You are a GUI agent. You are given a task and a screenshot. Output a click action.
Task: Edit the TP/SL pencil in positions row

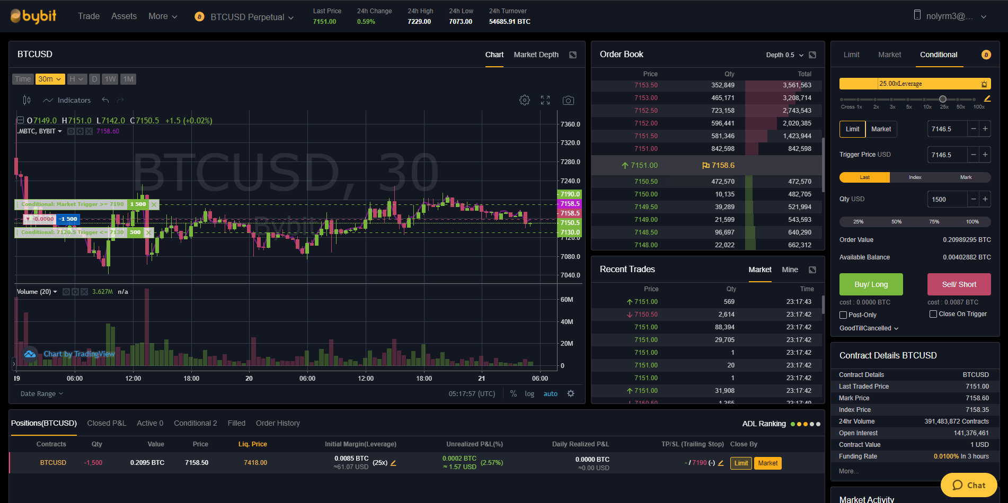720,463
